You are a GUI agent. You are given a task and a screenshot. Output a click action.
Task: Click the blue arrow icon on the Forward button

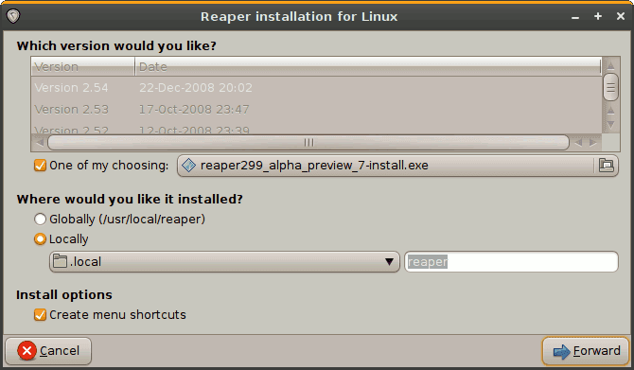[x=561, y=351]
